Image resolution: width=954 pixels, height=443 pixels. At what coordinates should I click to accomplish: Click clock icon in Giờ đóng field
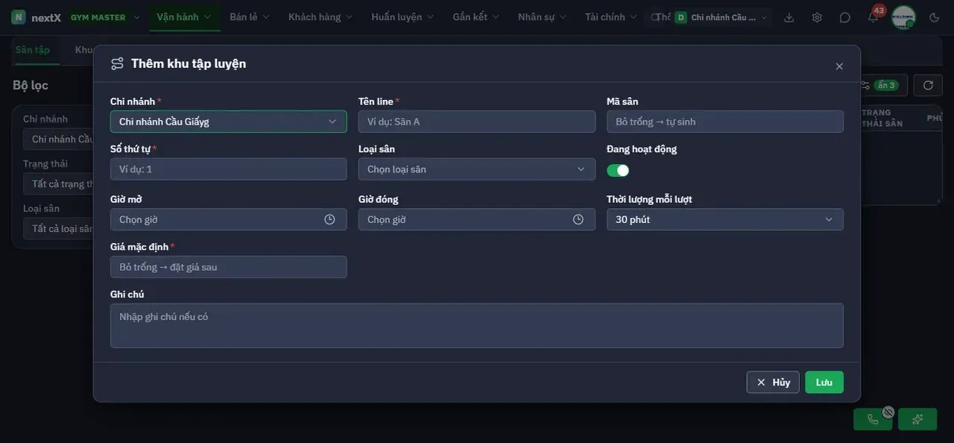point(578,219)
